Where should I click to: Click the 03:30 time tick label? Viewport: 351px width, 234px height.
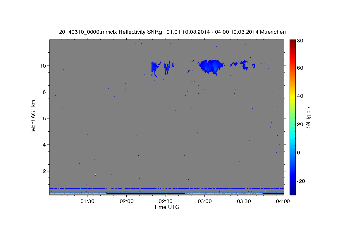coord(244,201)
